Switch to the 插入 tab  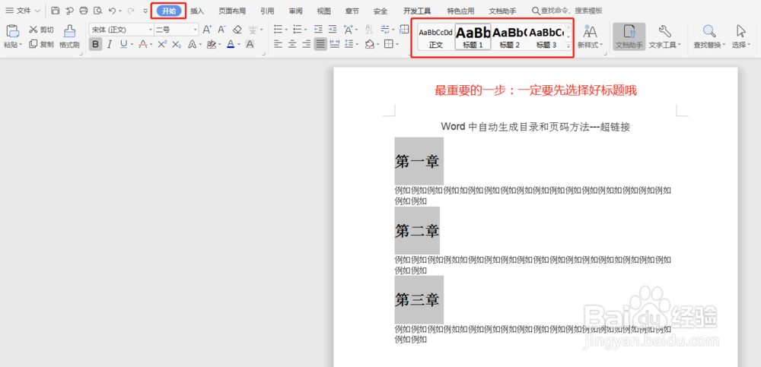[198, 11]
